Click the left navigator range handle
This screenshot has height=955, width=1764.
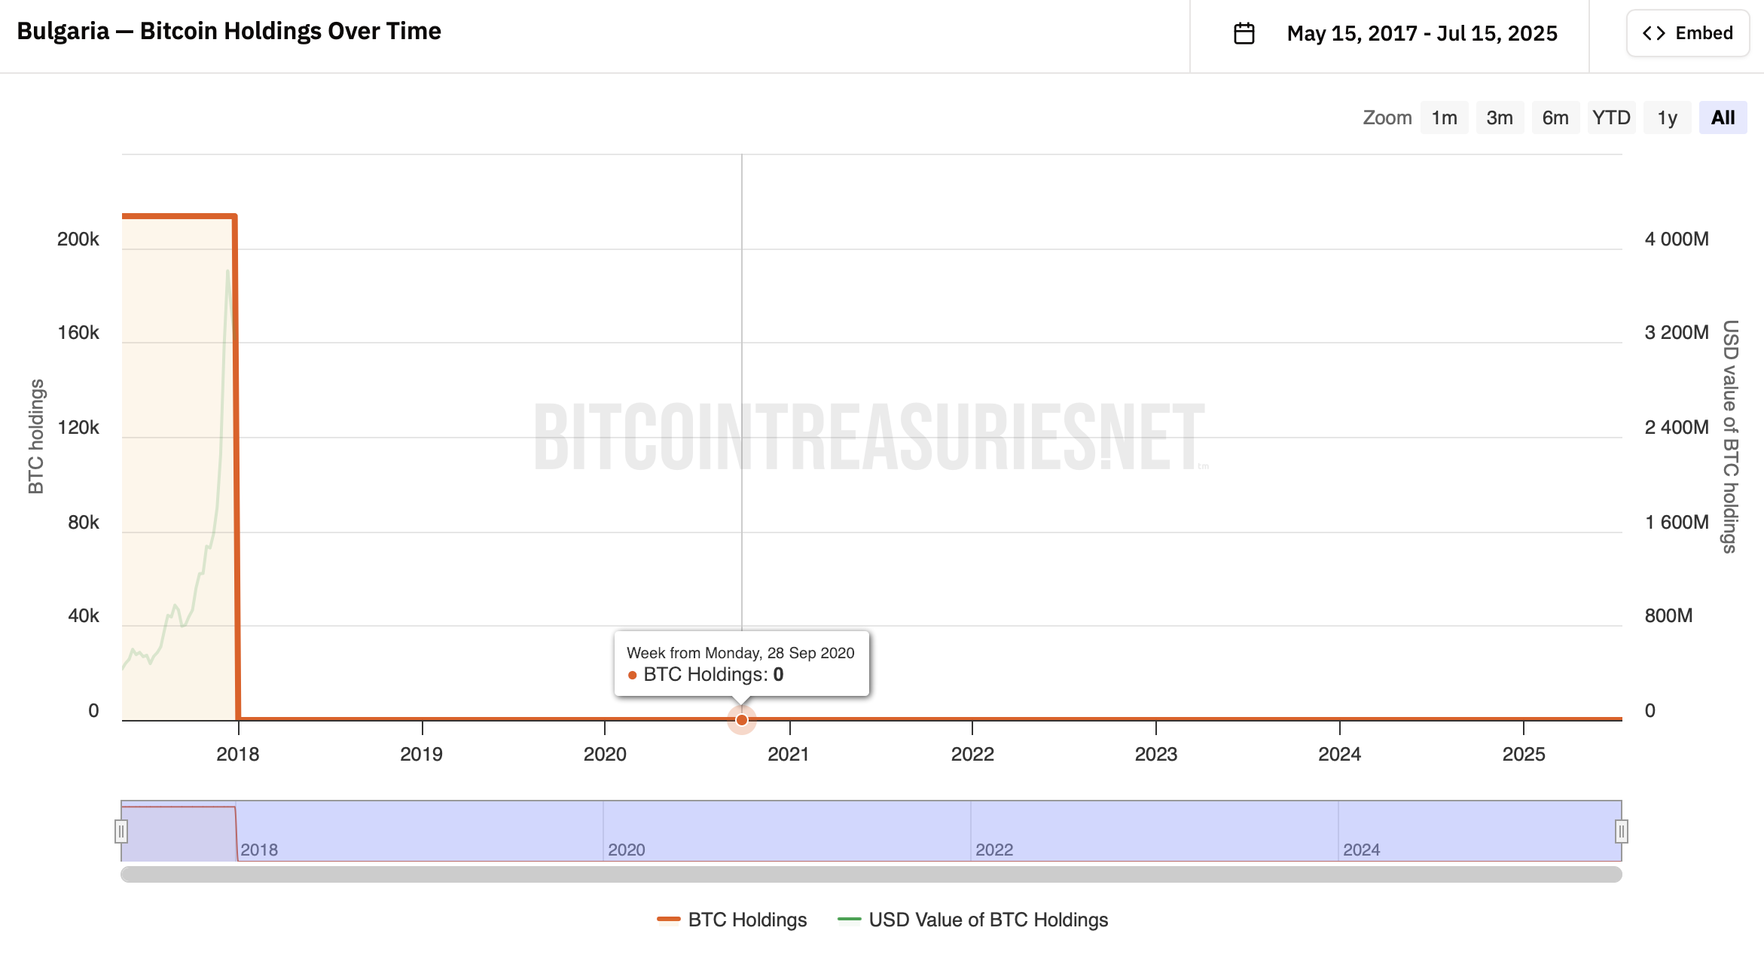121,831
